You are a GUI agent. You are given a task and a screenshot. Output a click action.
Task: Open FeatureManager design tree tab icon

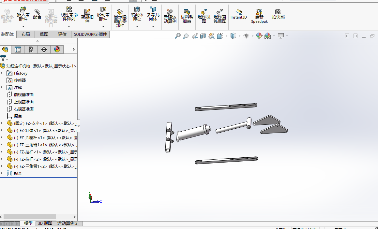(5, 50)
